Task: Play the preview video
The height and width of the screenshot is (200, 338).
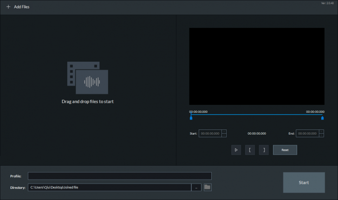Action: pos(236,150)
